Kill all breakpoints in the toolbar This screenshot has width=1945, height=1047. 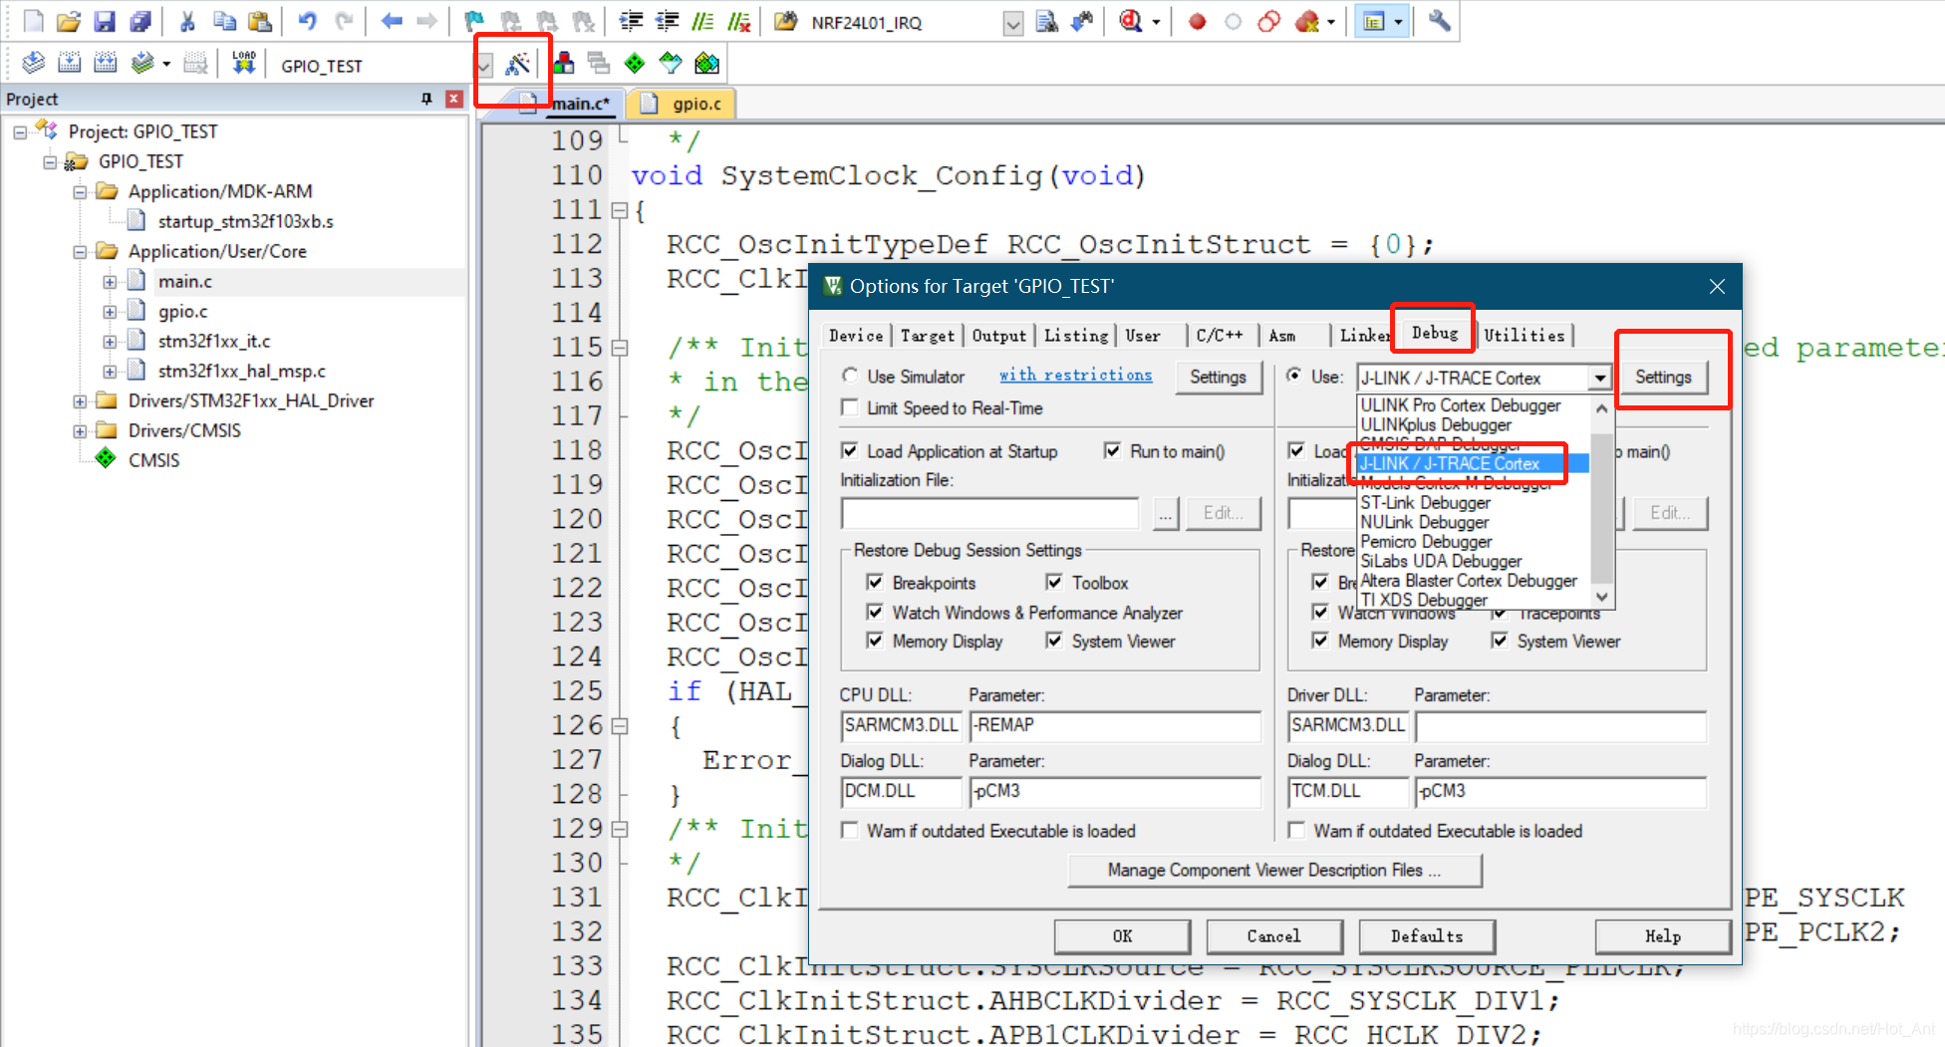[1307, 21]
